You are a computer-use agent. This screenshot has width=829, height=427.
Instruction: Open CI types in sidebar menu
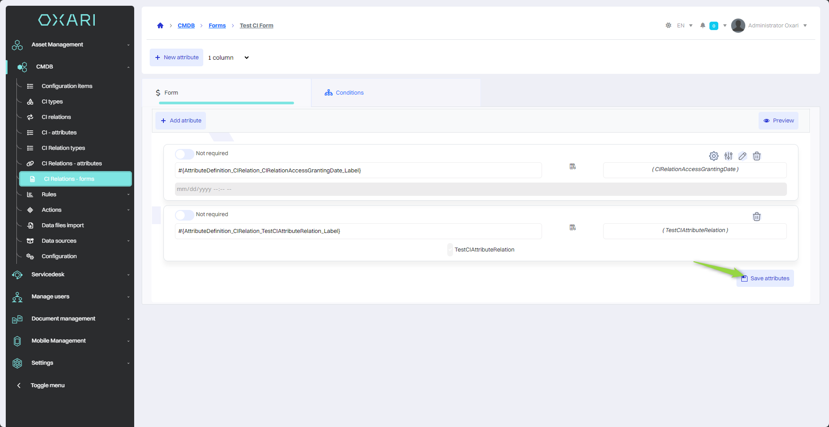pyautogui.click(x=52, y=102)
